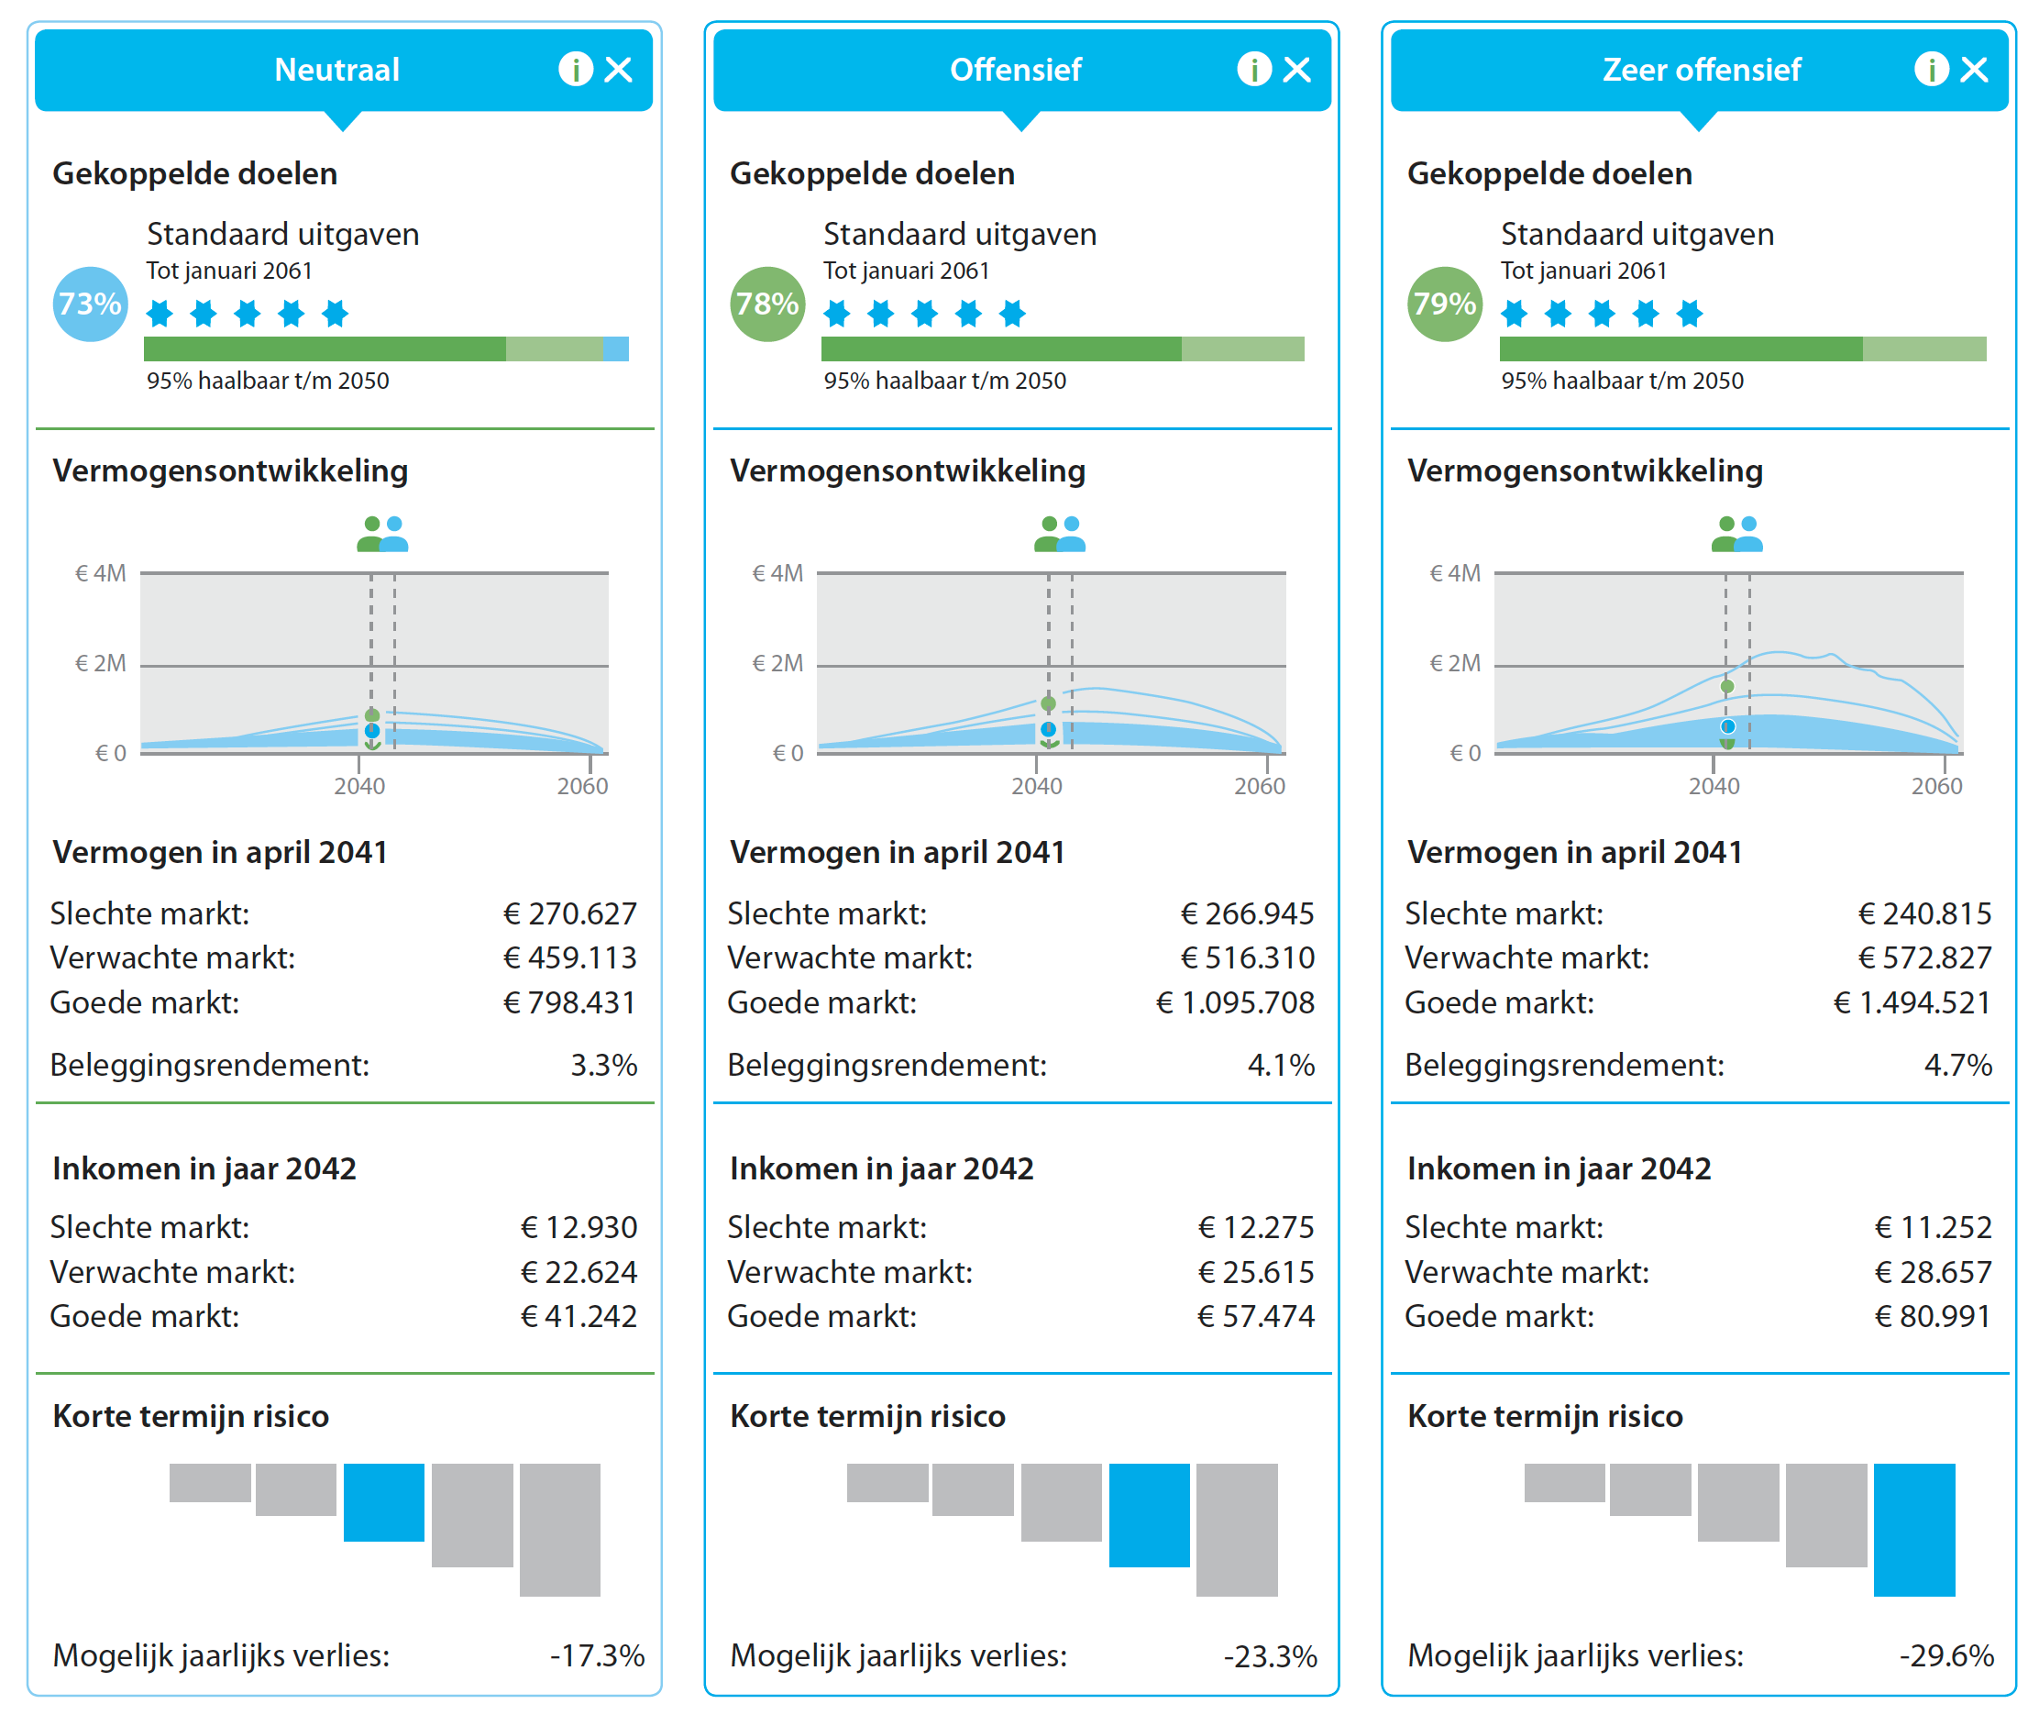Select the Neutraal header tab
2039x1715 pixels.
point(336,69)
